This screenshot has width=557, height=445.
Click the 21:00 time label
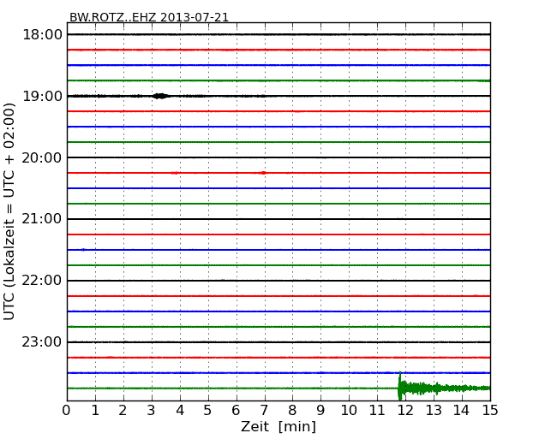pos(42,219)
